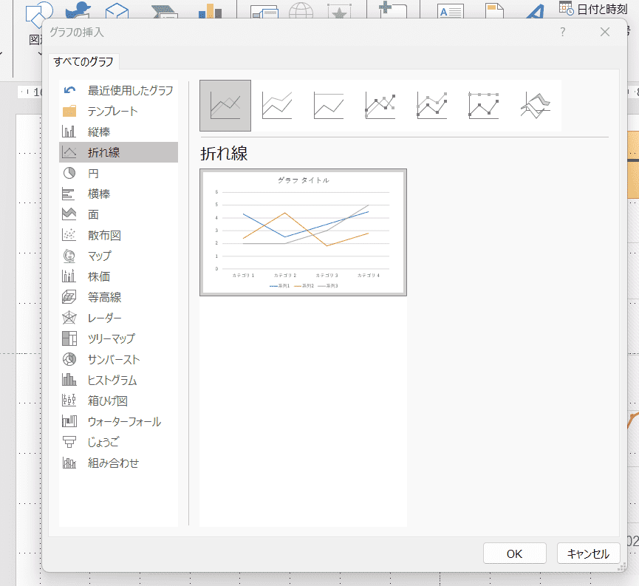639x586 pixels.
Task: Click the キャンセル button
Action: tap(588, 553)
